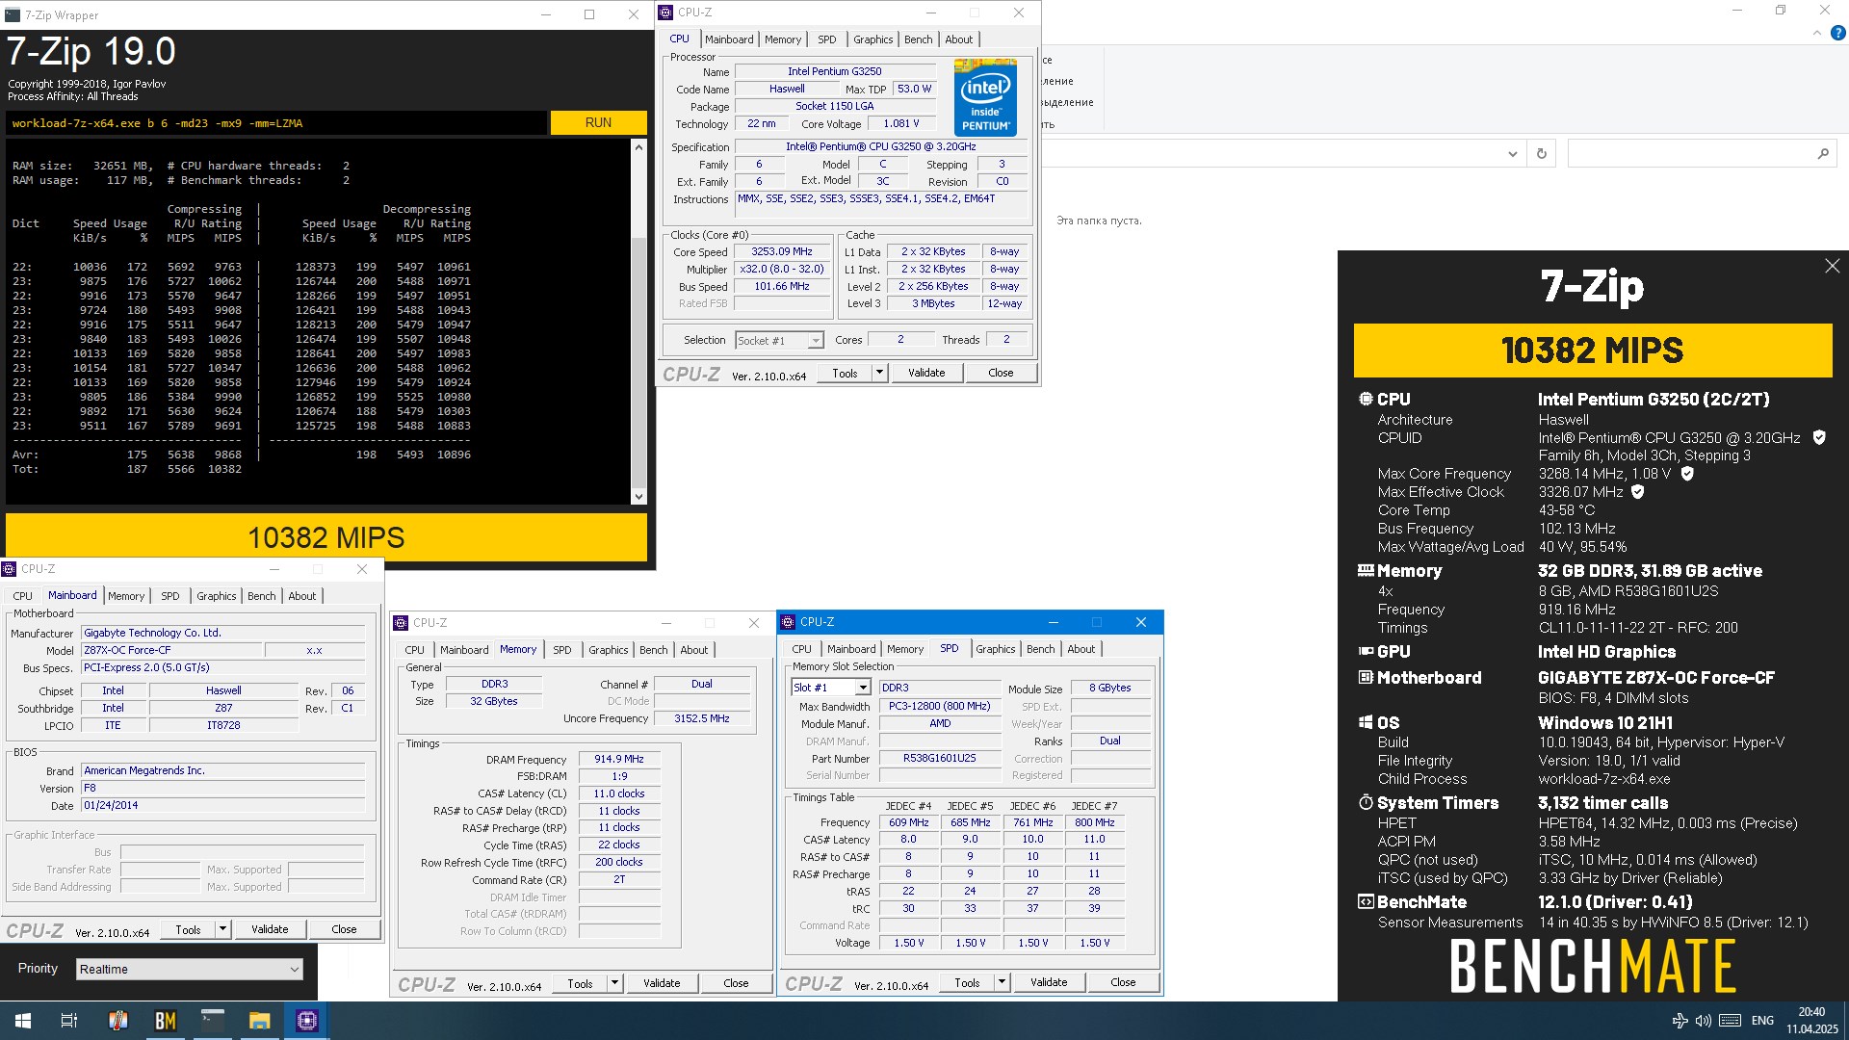
Task: Switch to Graphics tab in top CPU-Z window
Action: (x=872, y=39)
